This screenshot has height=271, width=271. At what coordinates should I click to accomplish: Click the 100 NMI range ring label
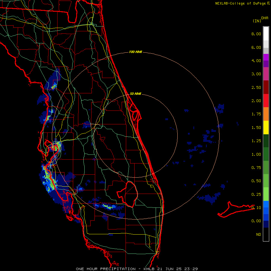click(x=135, y=52)
